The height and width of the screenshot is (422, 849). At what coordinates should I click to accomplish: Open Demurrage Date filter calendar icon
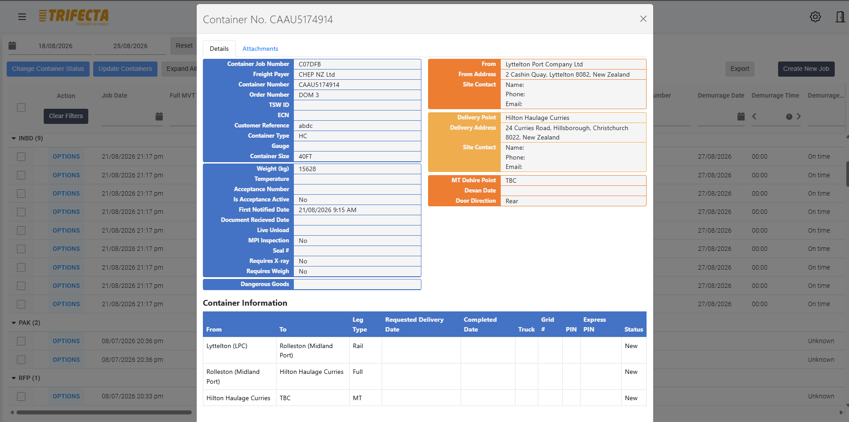coord(741,116)
